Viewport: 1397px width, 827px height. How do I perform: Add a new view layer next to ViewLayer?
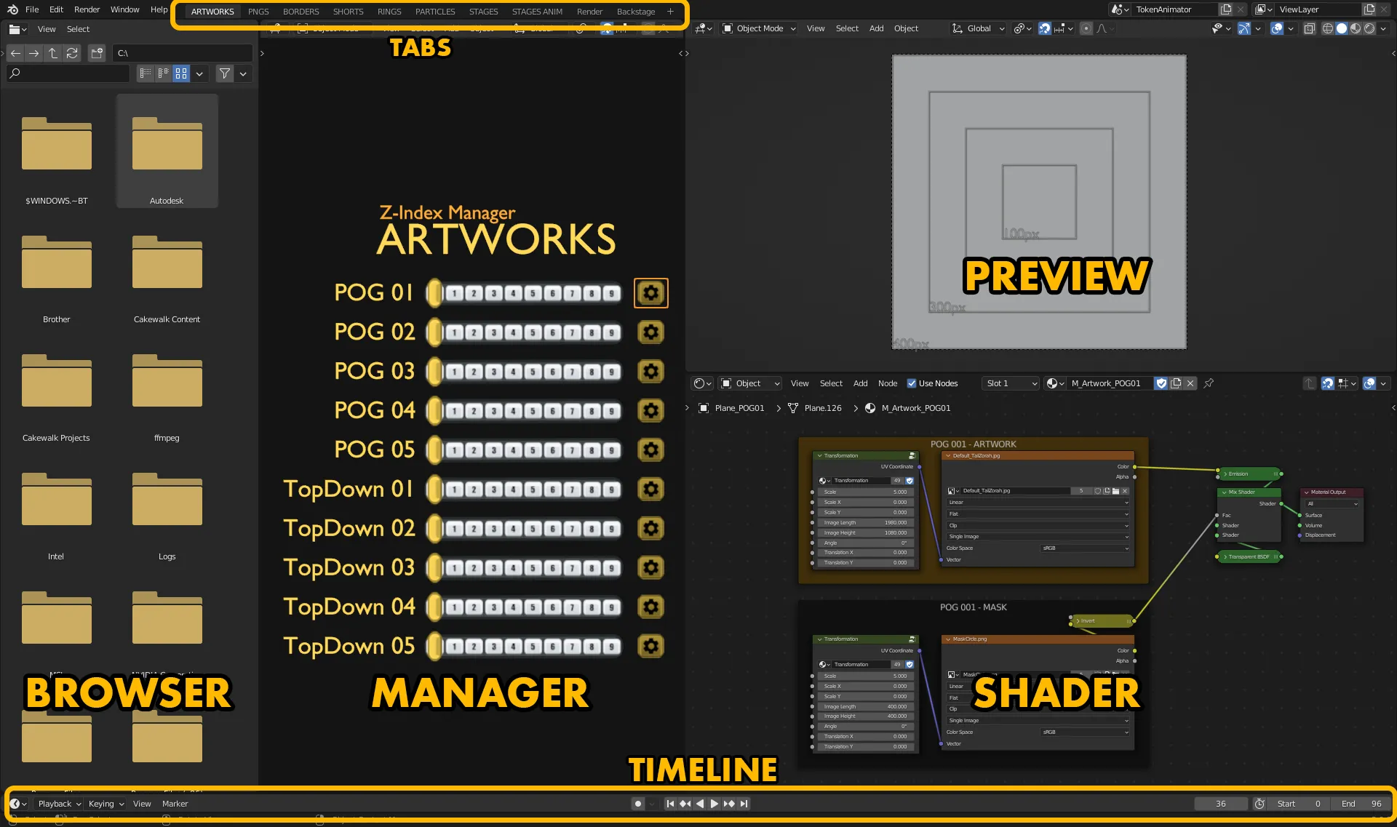point(1369,9)
